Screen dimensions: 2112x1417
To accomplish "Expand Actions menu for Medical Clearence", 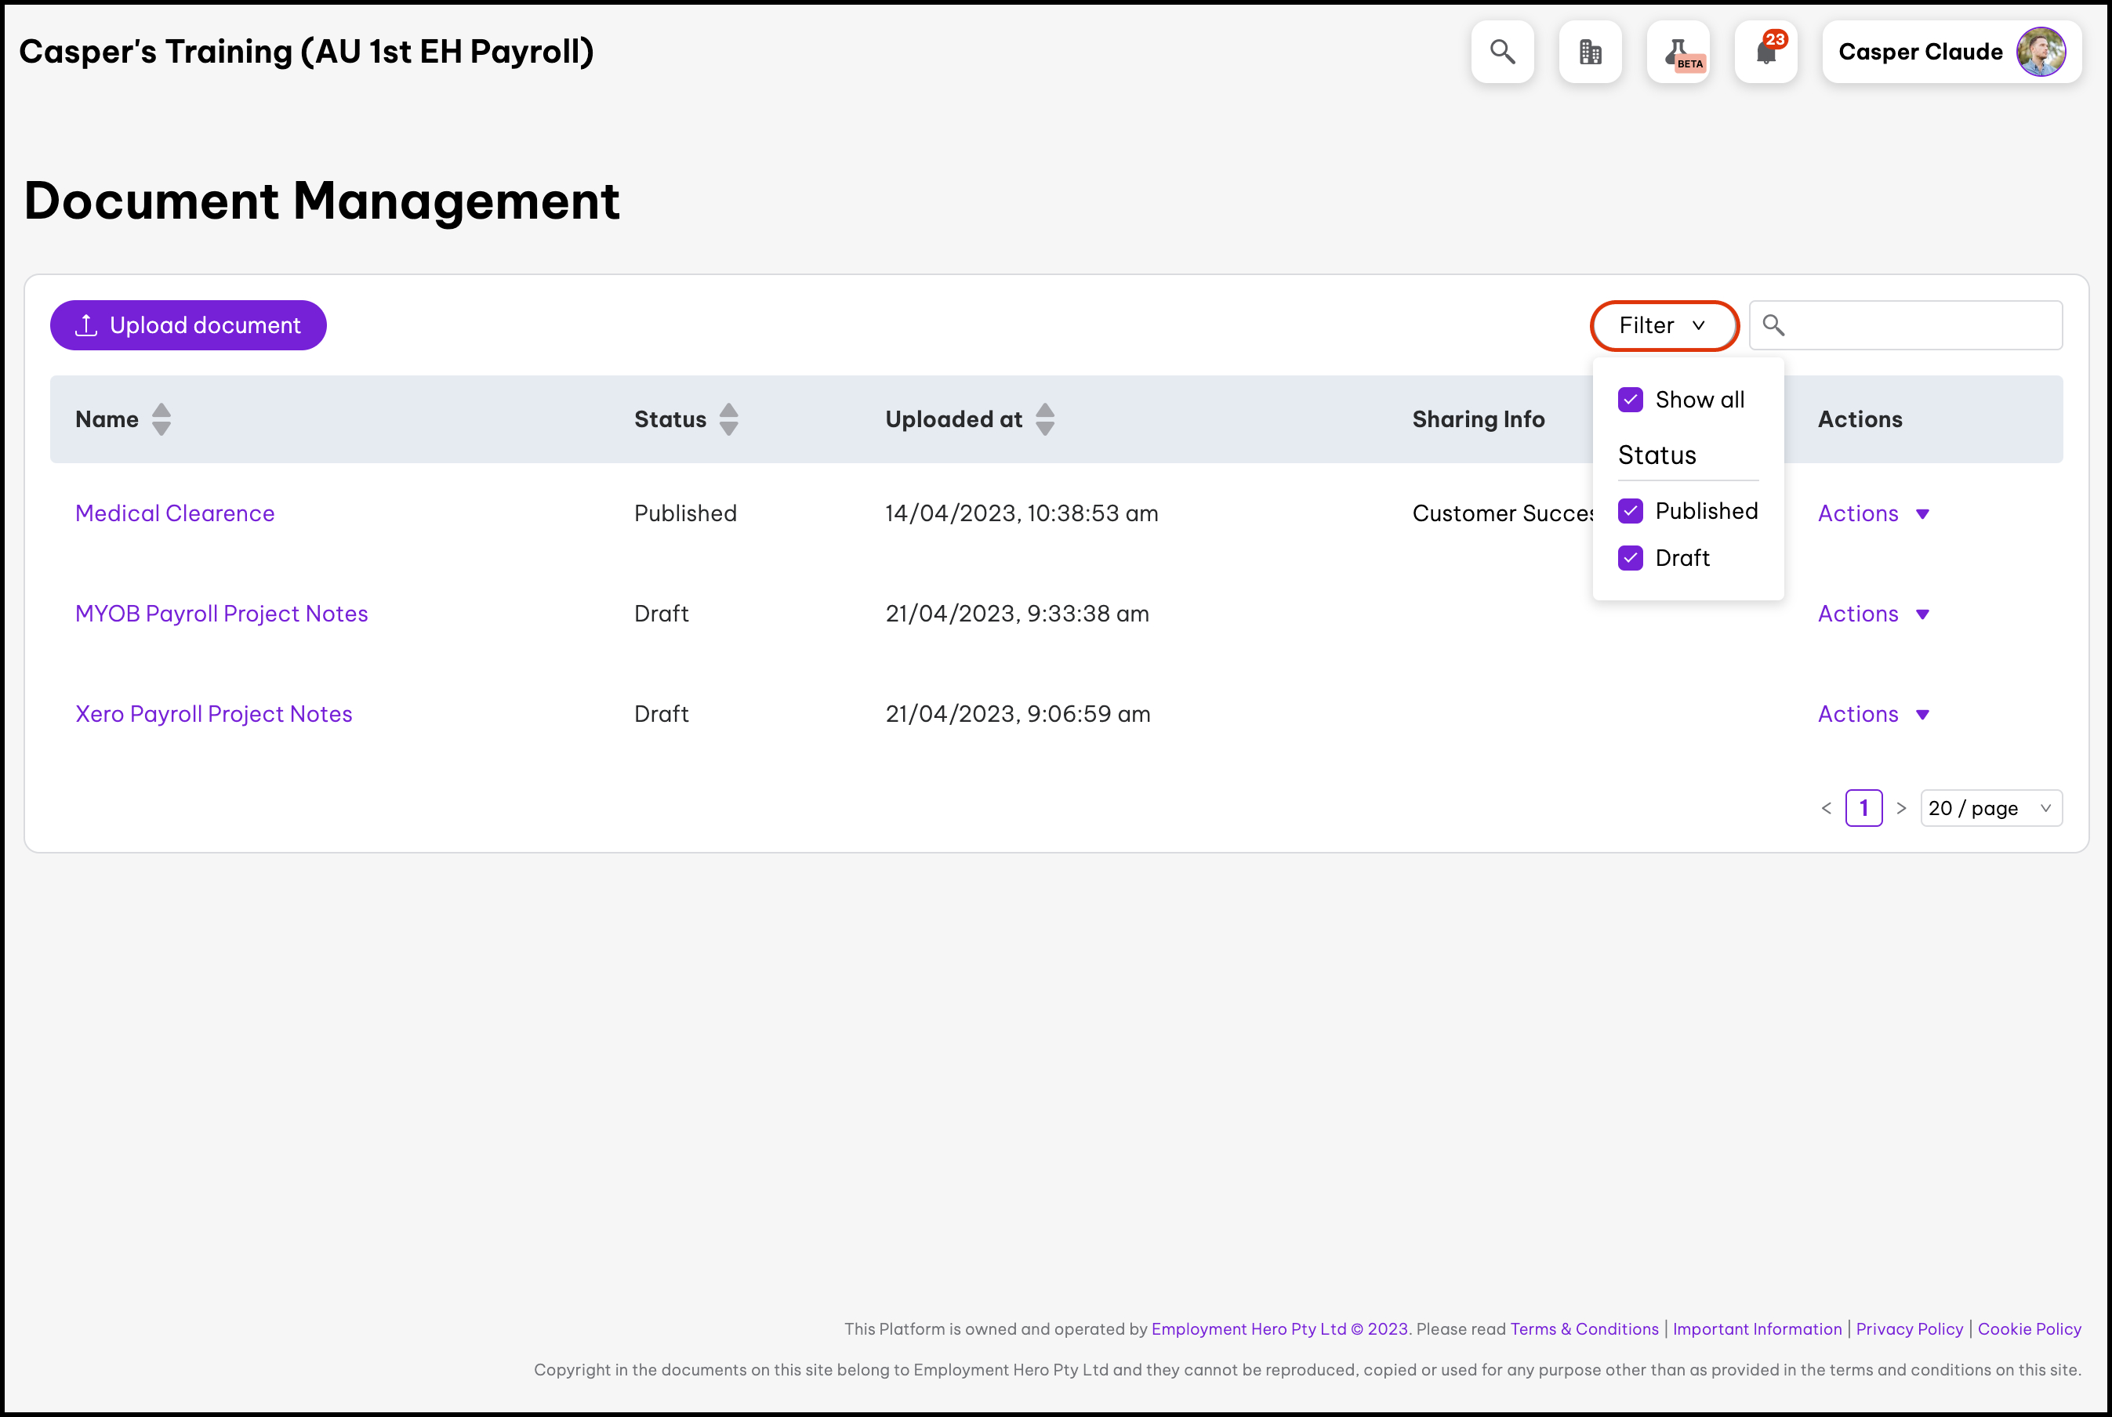I will pyautogui.click(x=1873, y=513).
